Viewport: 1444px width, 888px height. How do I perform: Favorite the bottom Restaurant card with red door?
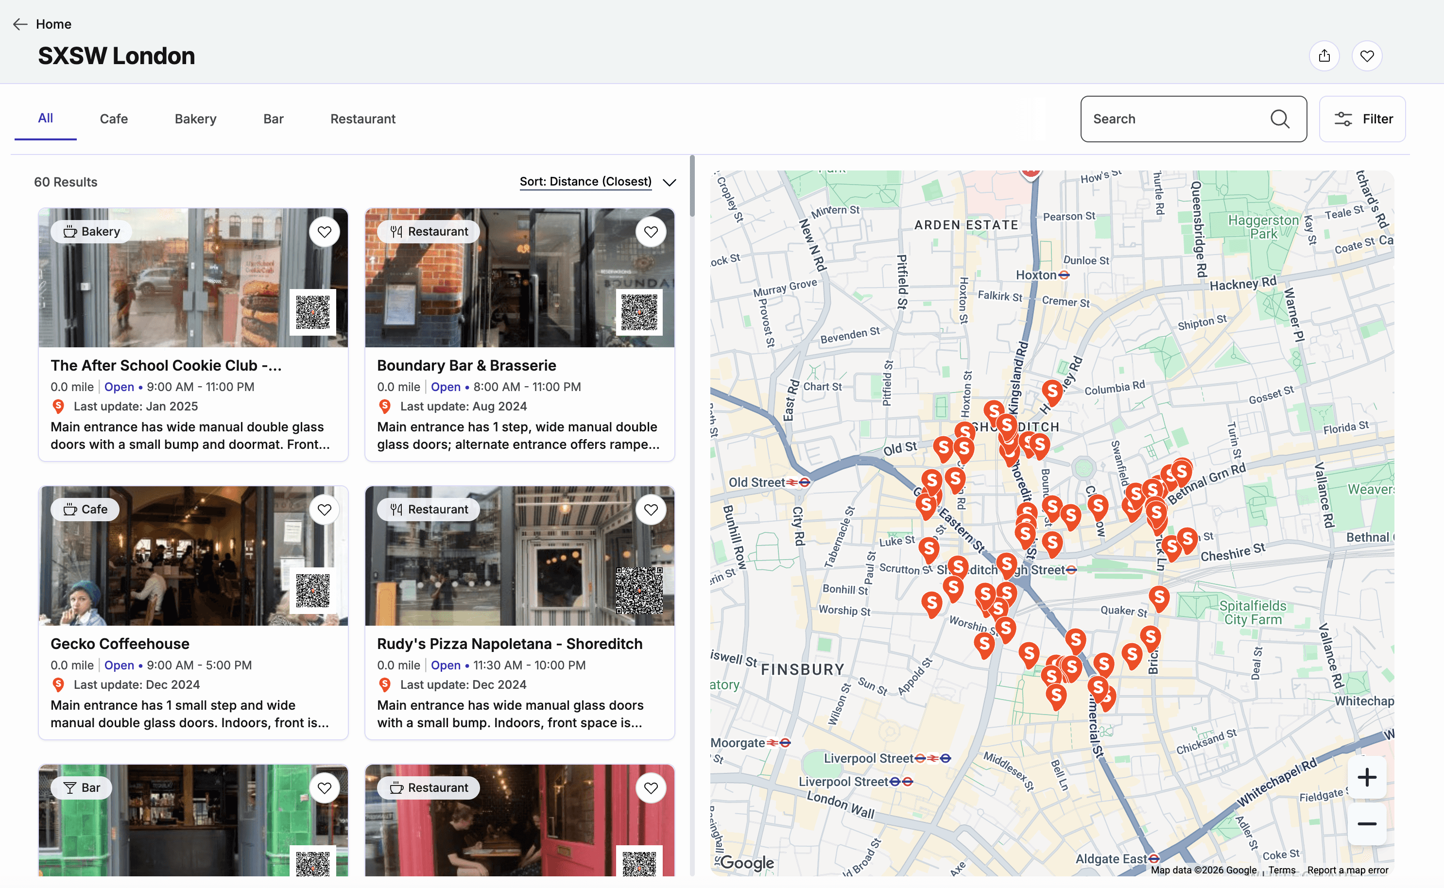651,787
